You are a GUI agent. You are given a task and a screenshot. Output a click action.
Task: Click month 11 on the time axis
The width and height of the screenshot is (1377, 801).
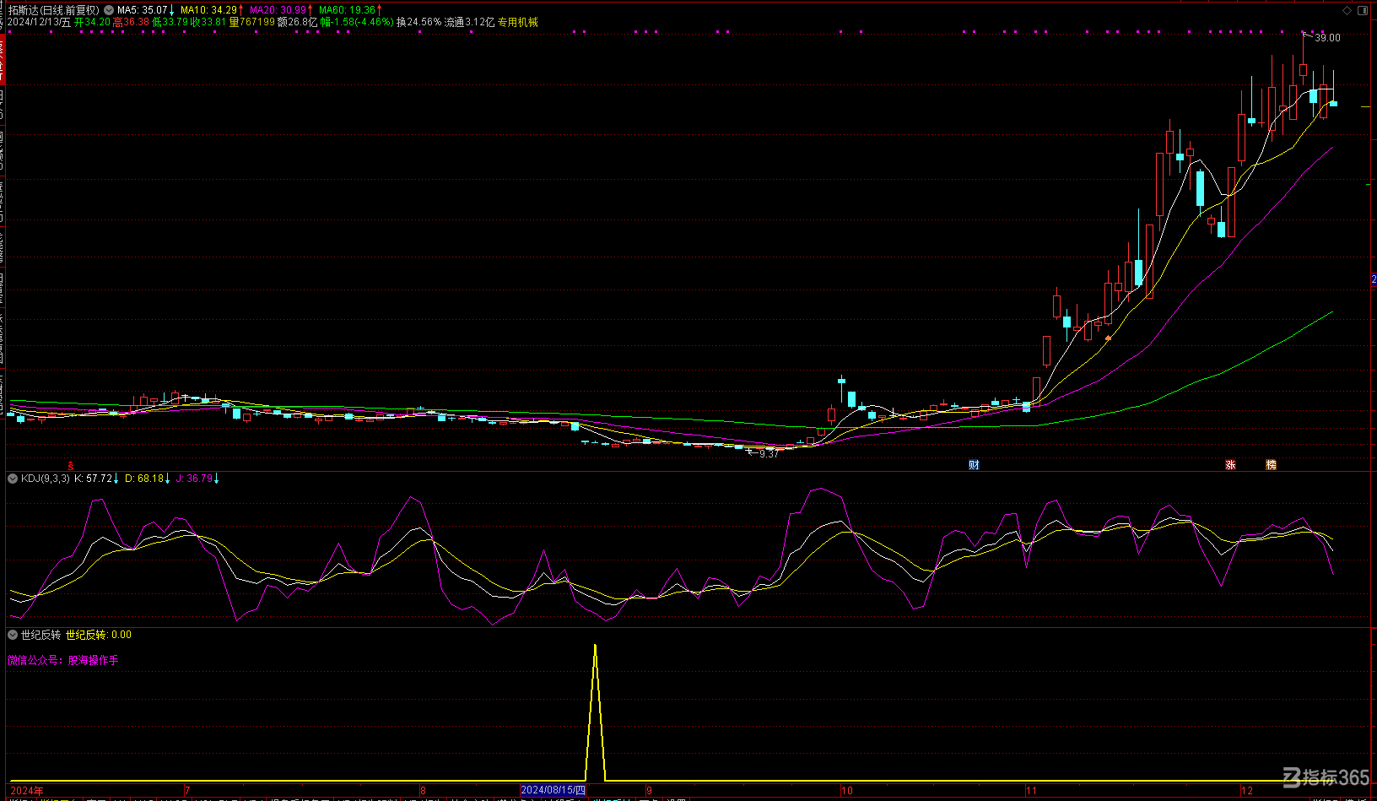1031,791
